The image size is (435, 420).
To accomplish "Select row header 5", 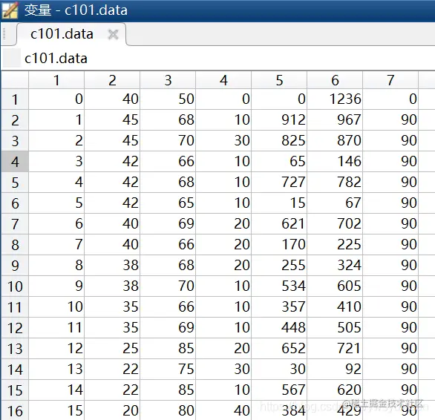I will tap(15, 183).
